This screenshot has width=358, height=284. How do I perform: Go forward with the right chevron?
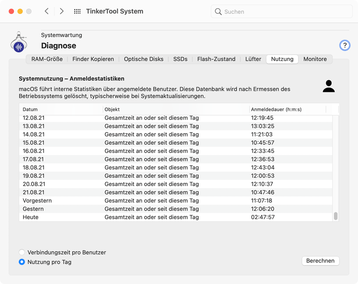click(62, 11)
